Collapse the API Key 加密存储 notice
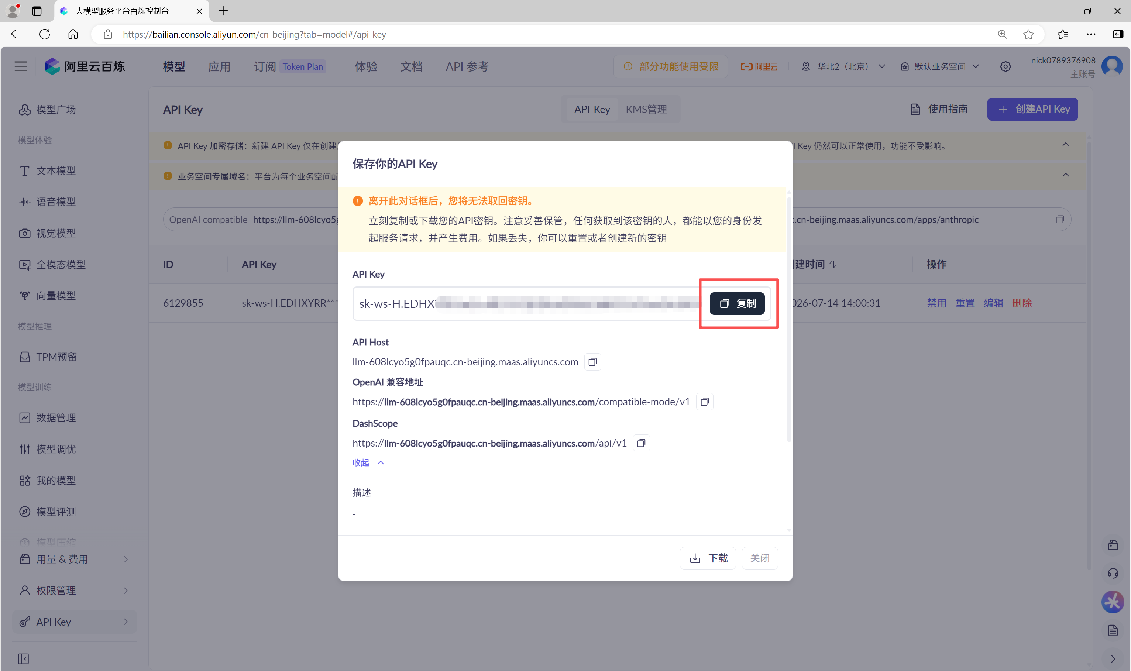The width and height of the screenshot is (1131, 671). tap(1066, 145)
